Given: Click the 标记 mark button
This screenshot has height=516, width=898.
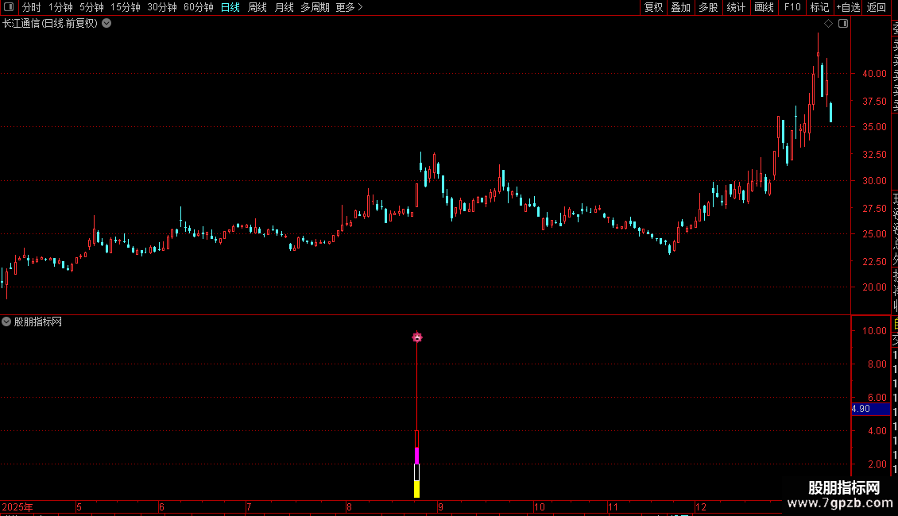Looking at the screenshot, I should tap(819, 7).
